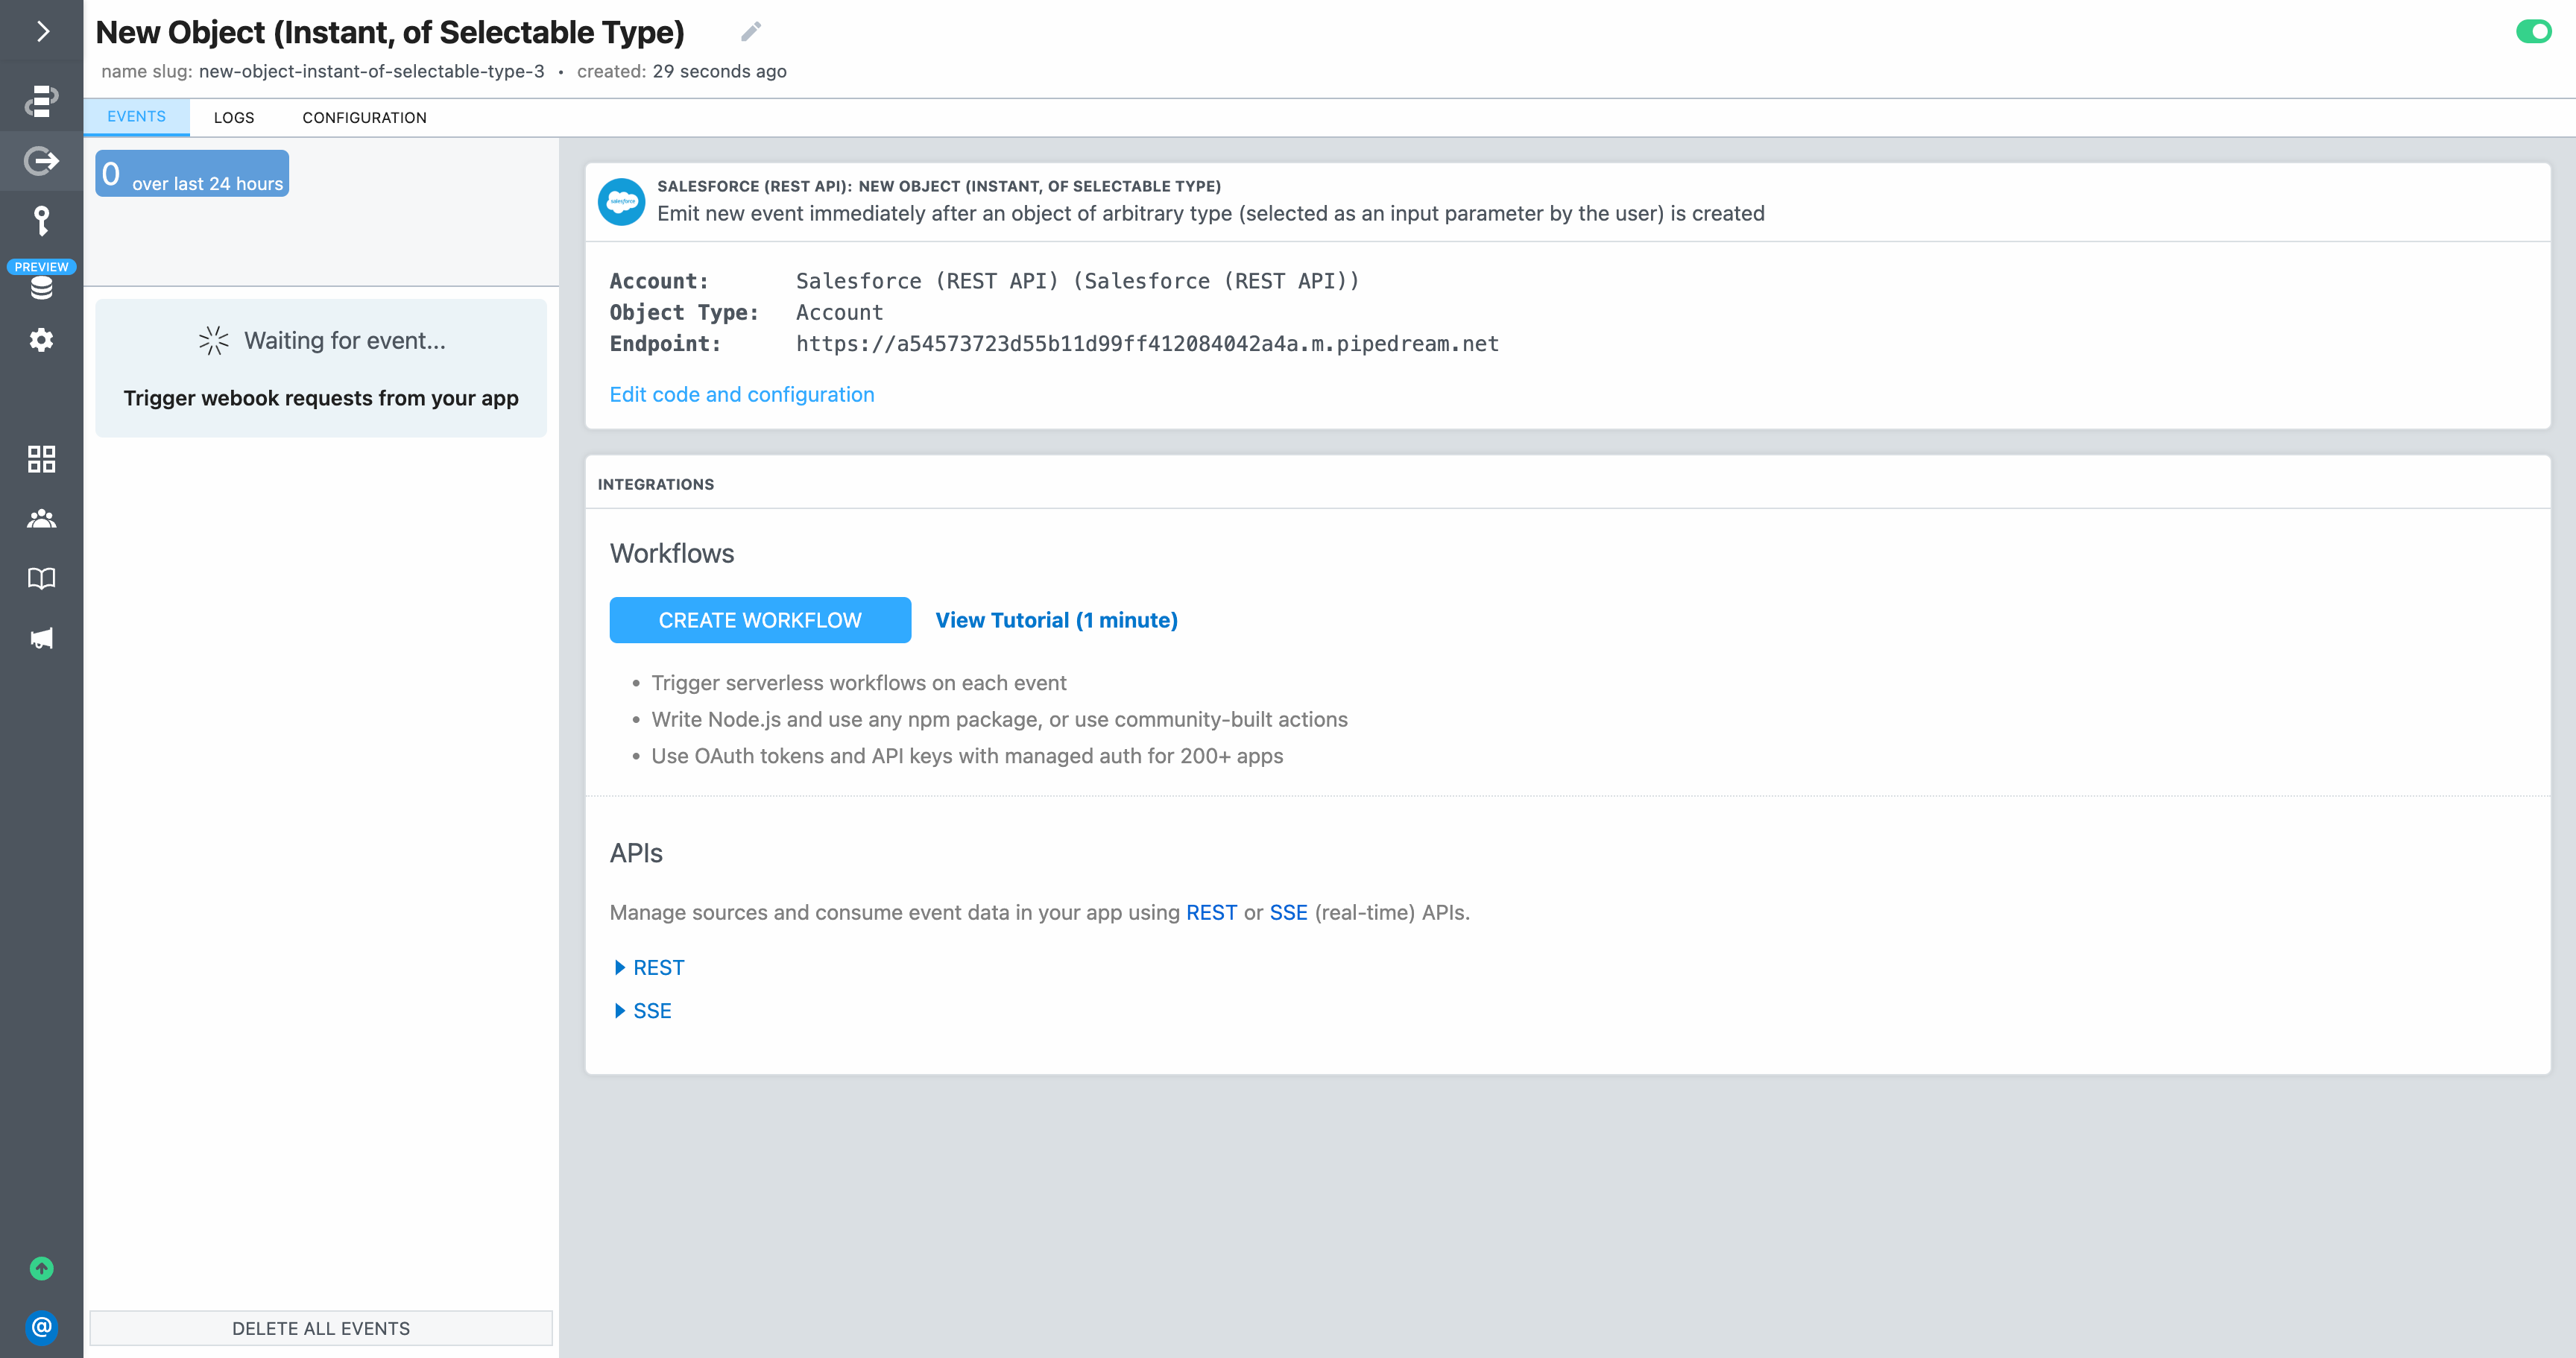Open the apps grid icon in sidebar
The width and height of the screenshot is (2576, 1358).
click(x=41, y=459)
